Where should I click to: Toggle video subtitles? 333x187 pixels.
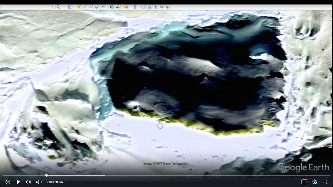pyautogui.click(x=304, y=182)
